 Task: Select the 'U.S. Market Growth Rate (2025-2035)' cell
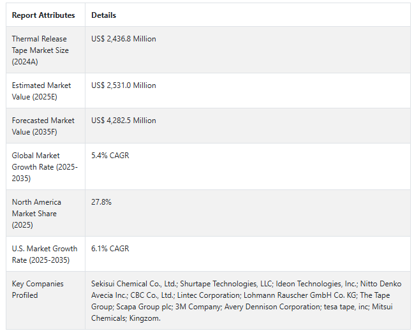tap(44, 254)
